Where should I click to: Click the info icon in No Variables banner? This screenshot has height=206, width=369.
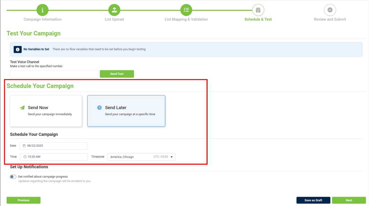click(18, 49)
